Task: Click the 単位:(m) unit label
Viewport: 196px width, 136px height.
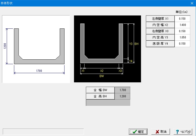Action: (181, 12)
